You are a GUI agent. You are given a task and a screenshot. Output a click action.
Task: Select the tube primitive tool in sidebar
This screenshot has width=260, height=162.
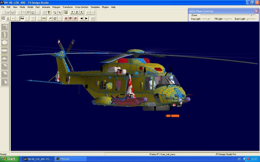click(5, 35)
